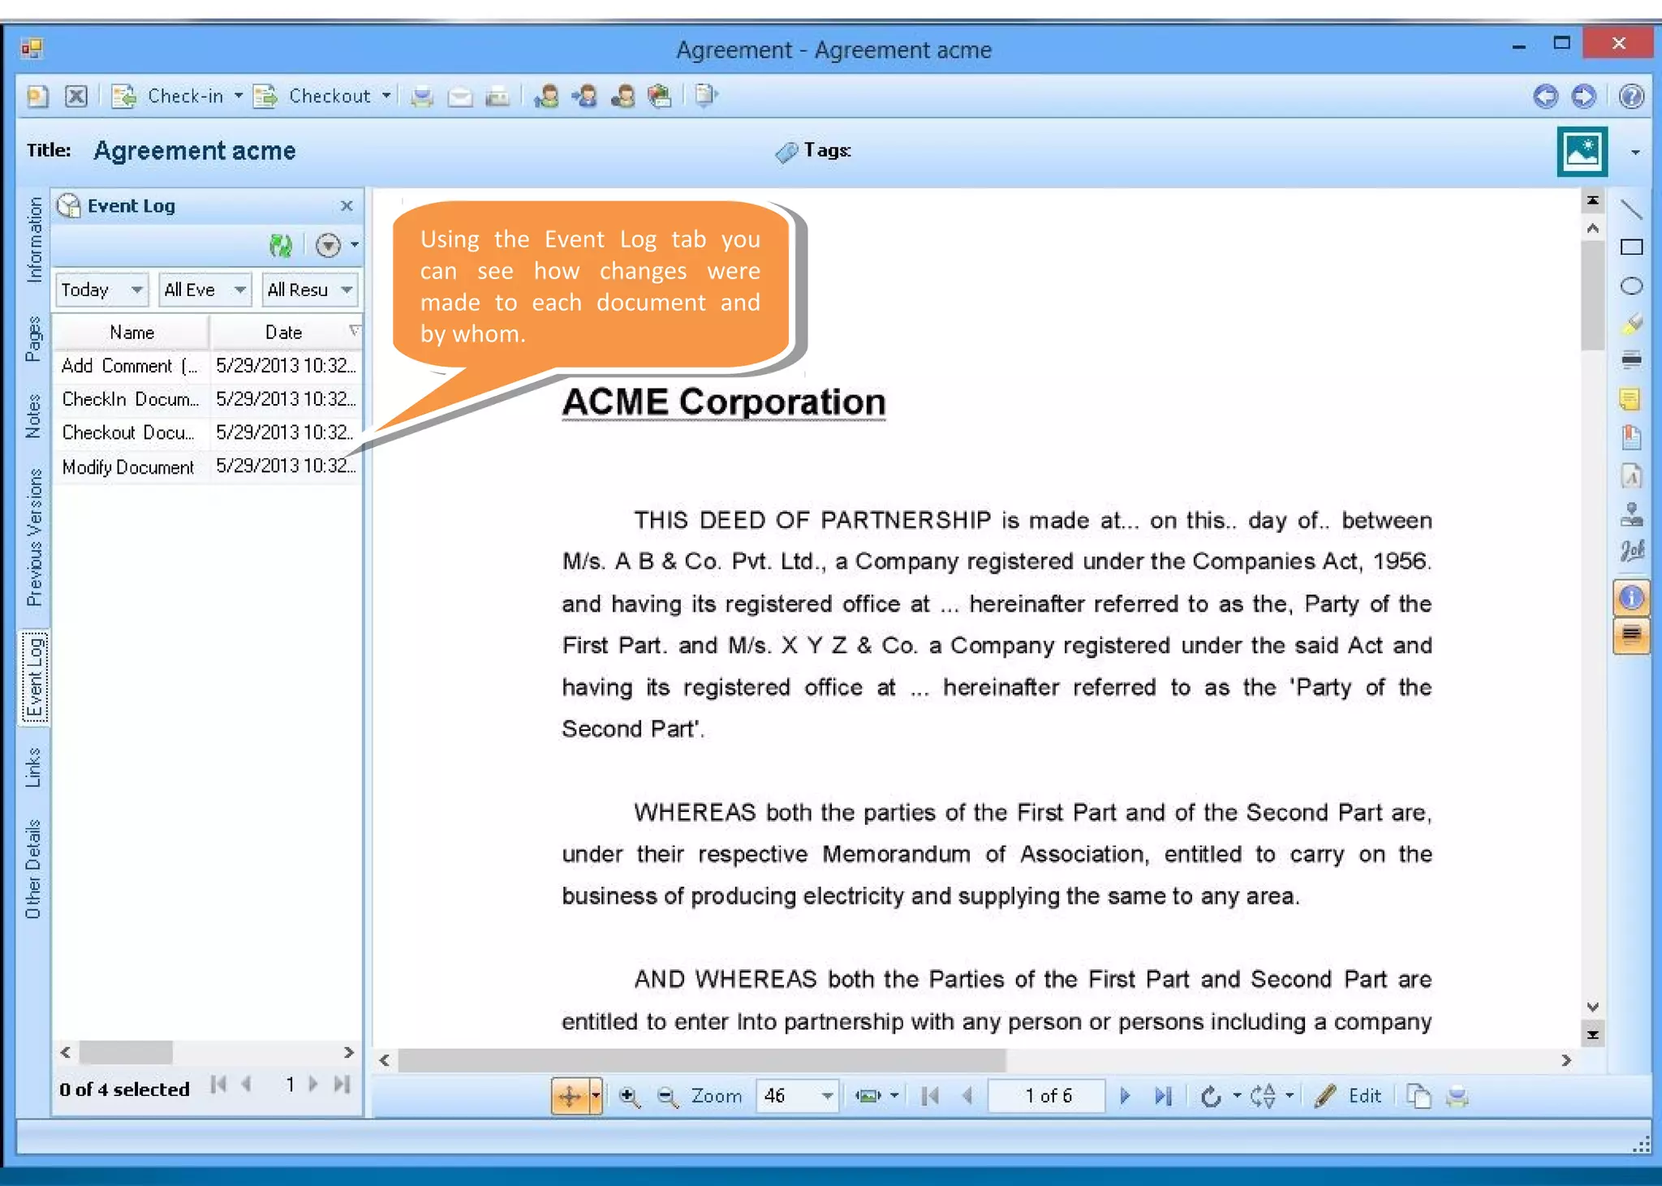Select the sticky note annotation tool
The width and height of the screenshot is (1662, 1186).
1631,398
